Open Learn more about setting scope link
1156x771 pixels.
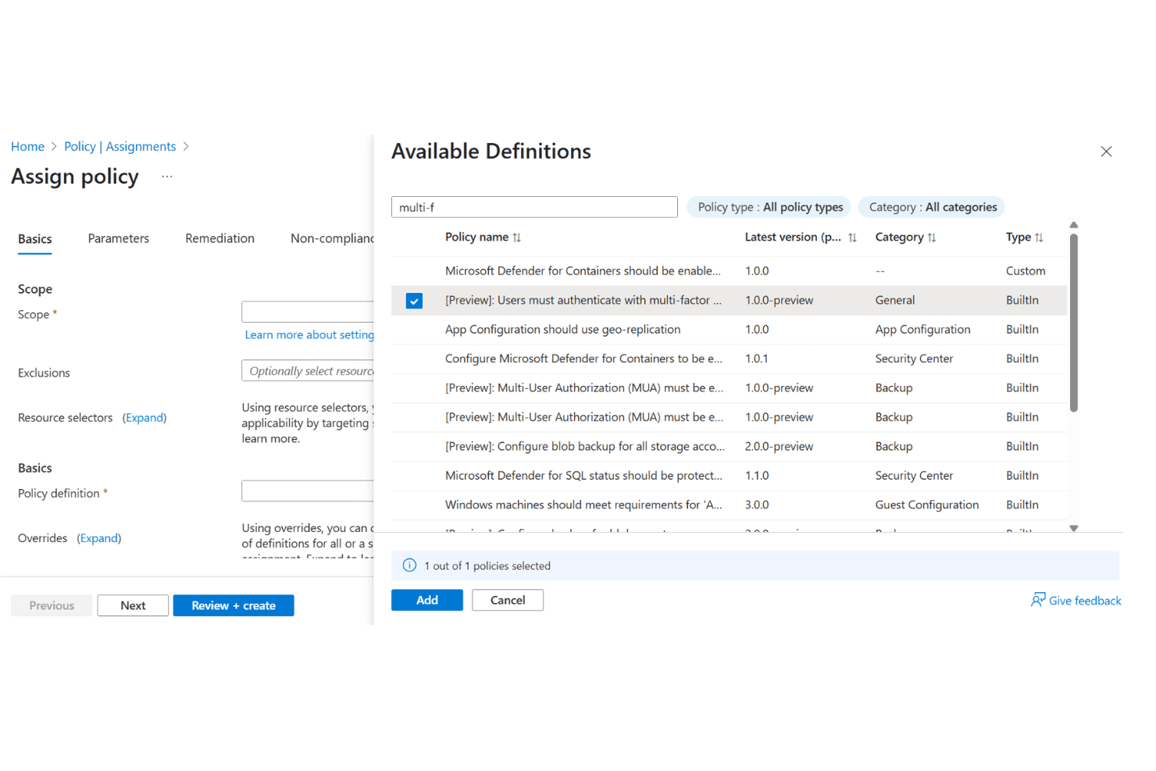[309, 334]
